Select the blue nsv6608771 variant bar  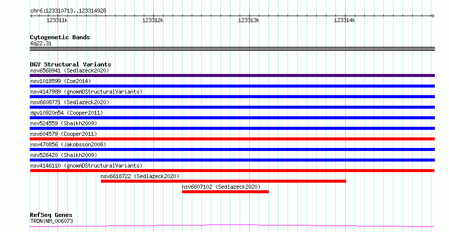click(x=232, y=107)
